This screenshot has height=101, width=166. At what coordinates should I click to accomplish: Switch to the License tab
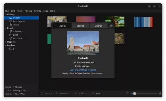point(98,26)
